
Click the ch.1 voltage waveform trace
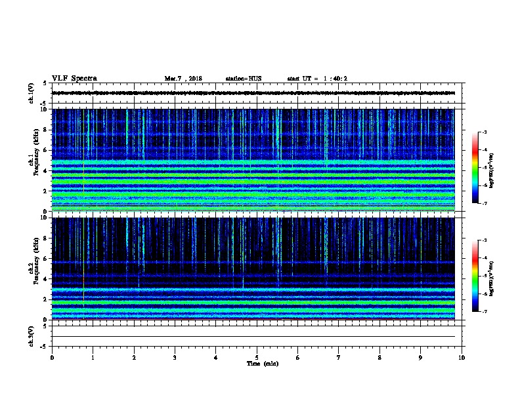pyautogui.click(x=253, y=93)
